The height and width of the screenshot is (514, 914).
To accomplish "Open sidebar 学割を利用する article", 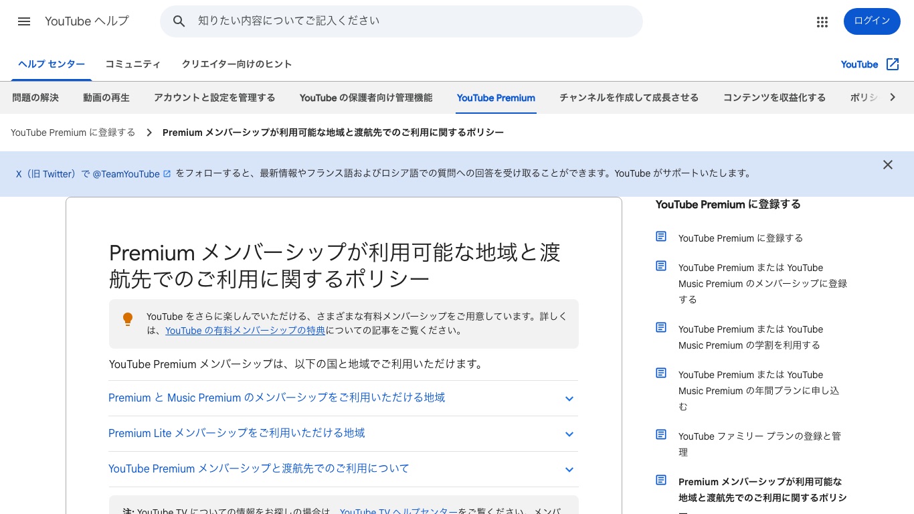I will tap(751, 337).
